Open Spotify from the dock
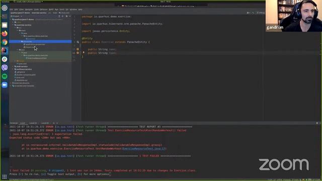Screen dimensions: 322x181 tap(5, 76)
